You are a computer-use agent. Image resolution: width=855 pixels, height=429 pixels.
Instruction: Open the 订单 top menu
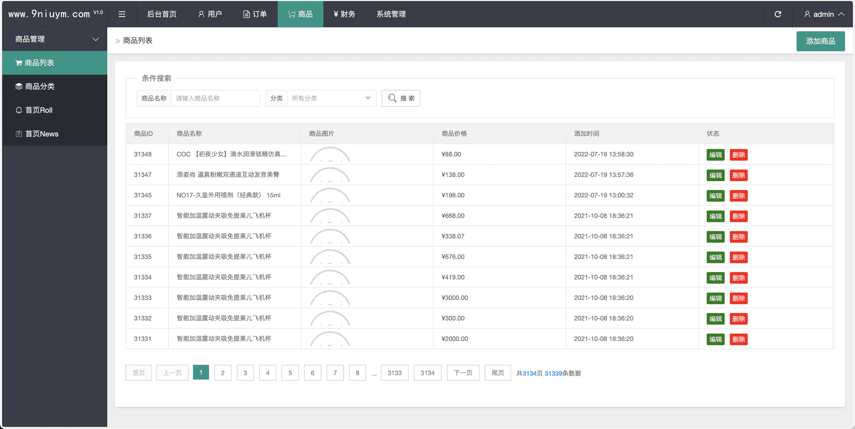(255, 14)
